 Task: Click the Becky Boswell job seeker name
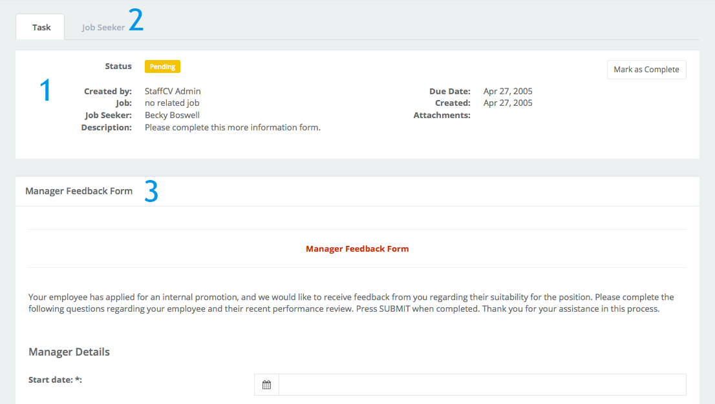173,116
